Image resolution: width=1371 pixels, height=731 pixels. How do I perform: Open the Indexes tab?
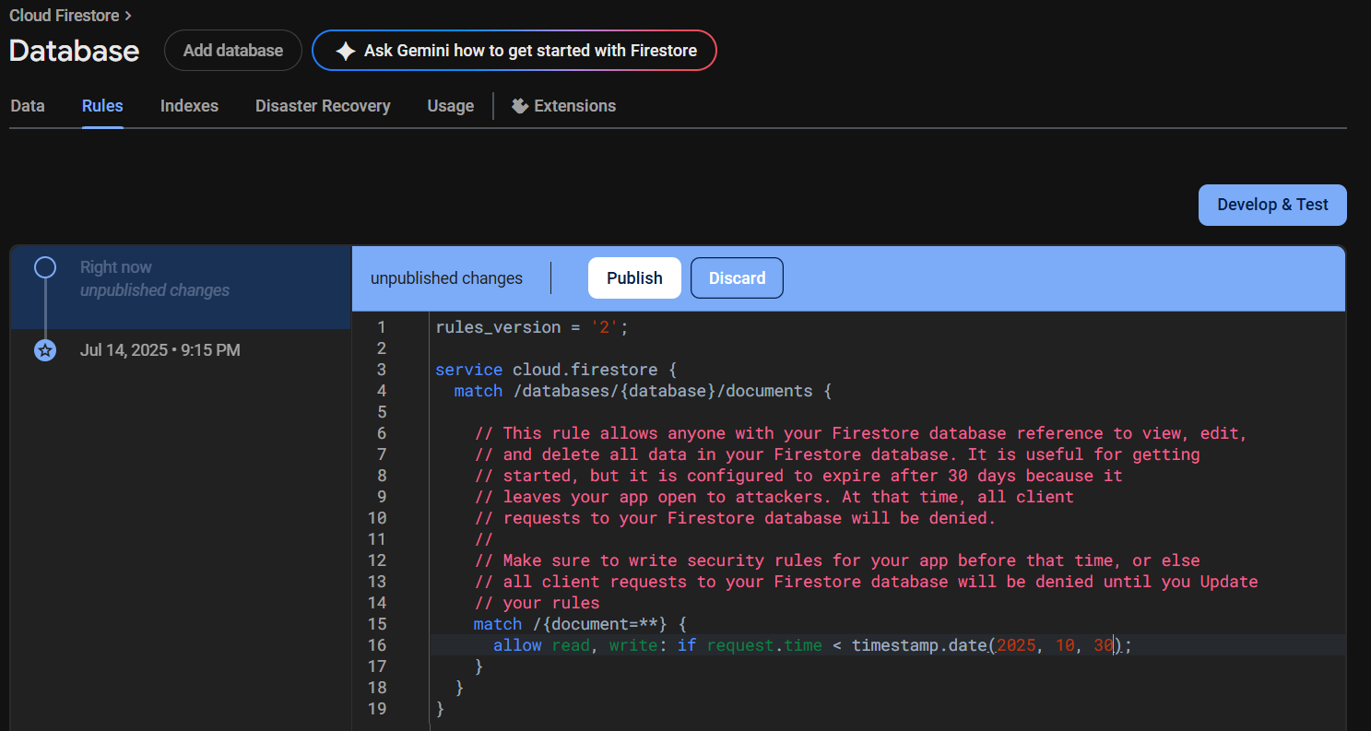[x=189, y=106]
